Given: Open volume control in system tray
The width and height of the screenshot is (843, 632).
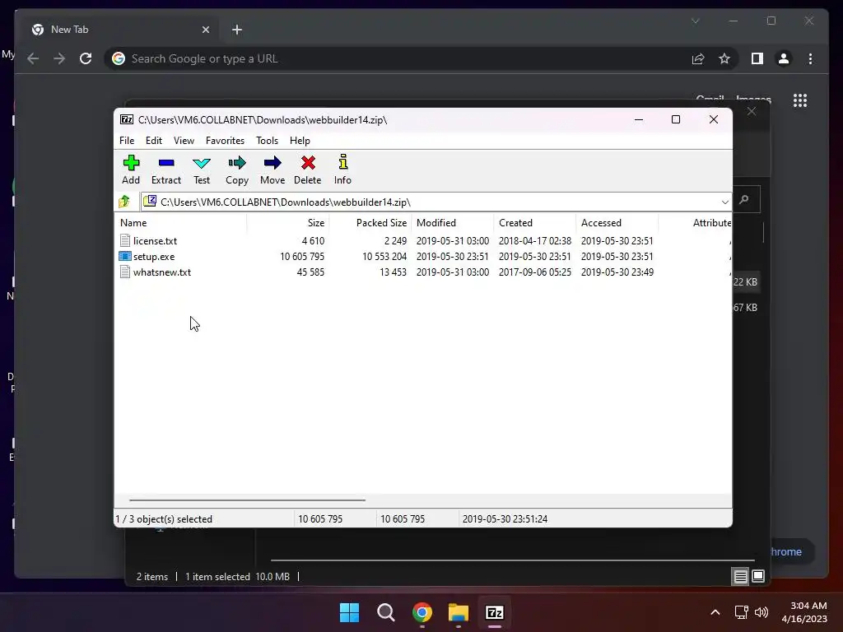Looking at the screenshot, I should (761, 612).
